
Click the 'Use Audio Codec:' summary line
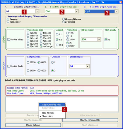click(35, 93)
